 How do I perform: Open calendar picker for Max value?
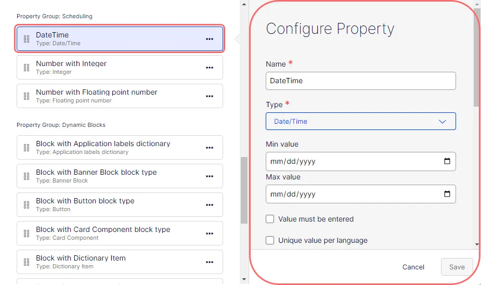(447, 194)
